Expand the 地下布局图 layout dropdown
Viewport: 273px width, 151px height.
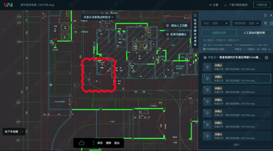(14, 132)
